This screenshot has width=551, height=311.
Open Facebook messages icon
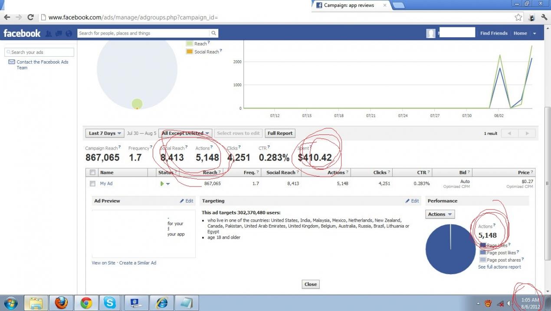point(59,33)
